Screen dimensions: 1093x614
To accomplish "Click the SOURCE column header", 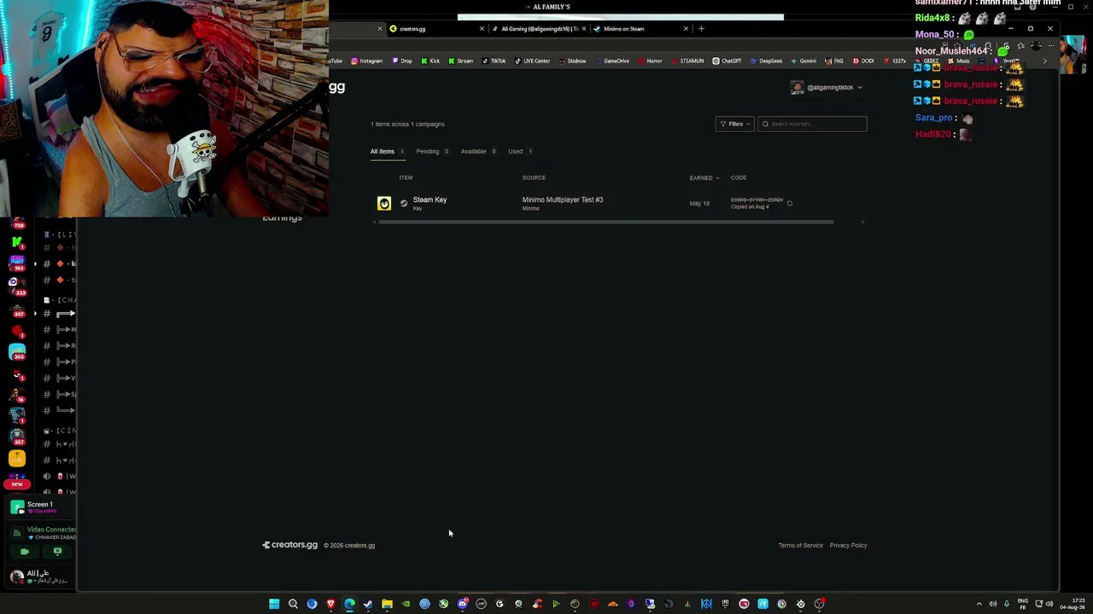I will click(x=534, y=177).
